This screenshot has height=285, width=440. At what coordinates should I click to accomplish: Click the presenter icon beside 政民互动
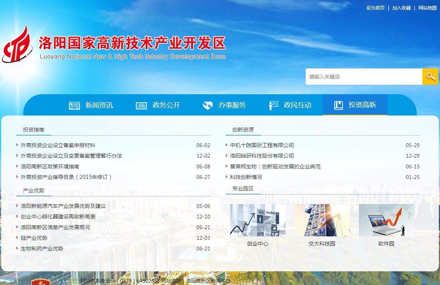[273, 105]
